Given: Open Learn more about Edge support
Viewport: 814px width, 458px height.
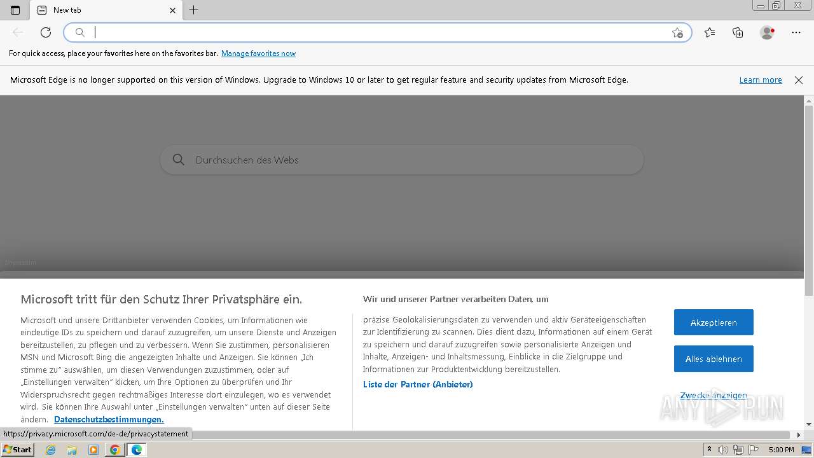Looking at the screenshot, I should pyautogui.click(x=761, y=80).
